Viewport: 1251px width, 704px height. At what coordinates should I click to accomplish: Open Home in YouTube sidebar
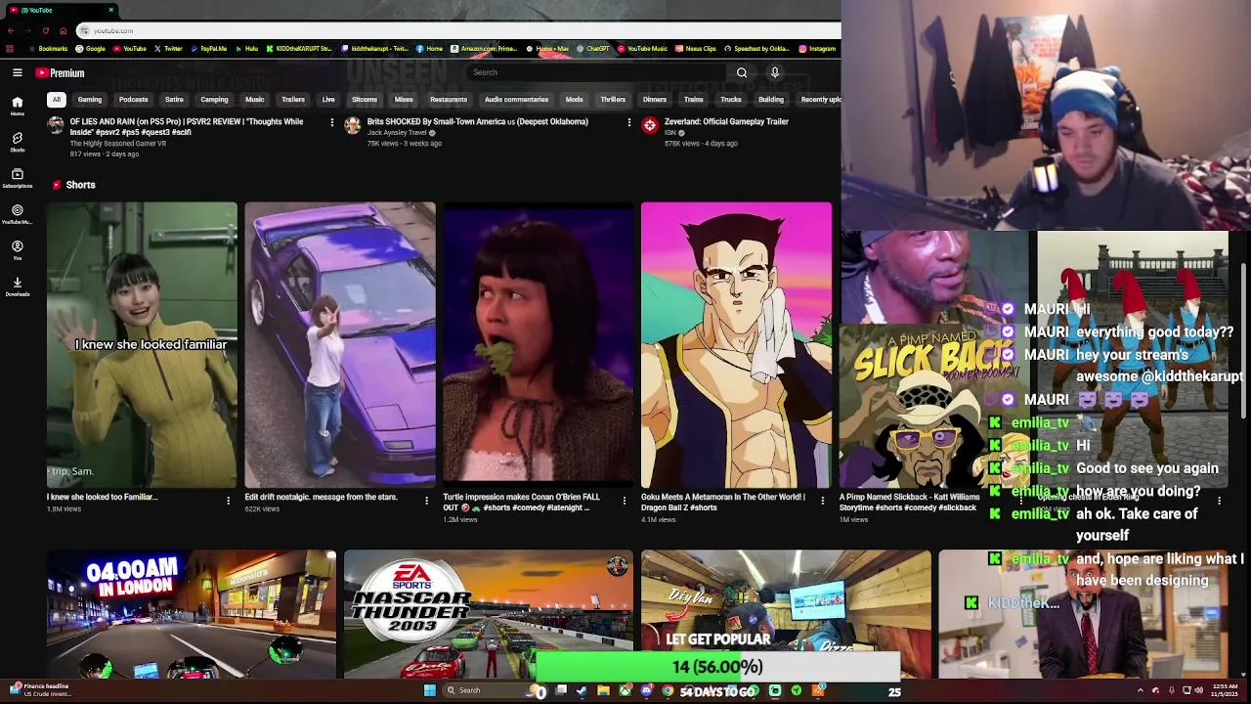coord(17,106)
